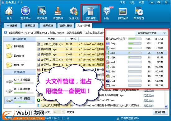Expand the 最大的100个文件 dropdown
This screenshot has height=121, width=171.
pyautogui.click(x=151, y=33)
